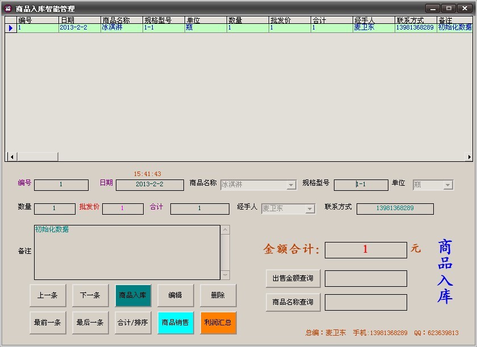Click the horizontal scrollbar thumb in the grid
This screenshot has height=347, width=477.
click(x=37, y=157)
